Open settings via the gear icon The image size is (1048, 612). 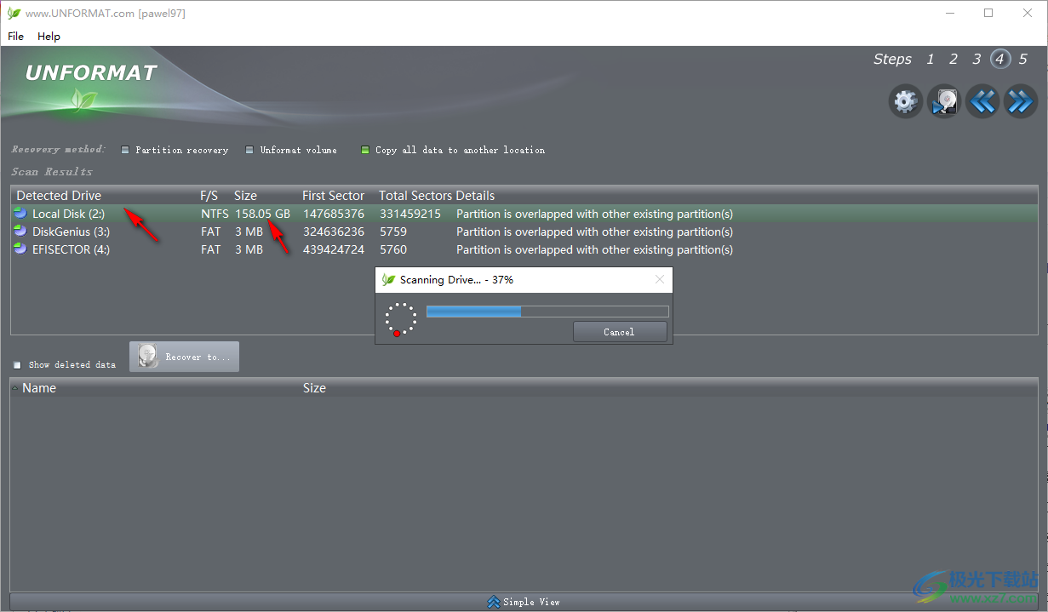click(x=905, y=102)
